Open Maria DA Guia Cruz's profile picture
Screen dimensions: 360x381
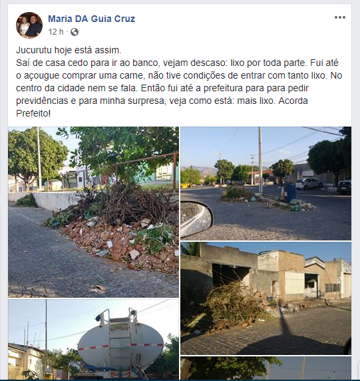pyautogui.click(x=29, y=25)
